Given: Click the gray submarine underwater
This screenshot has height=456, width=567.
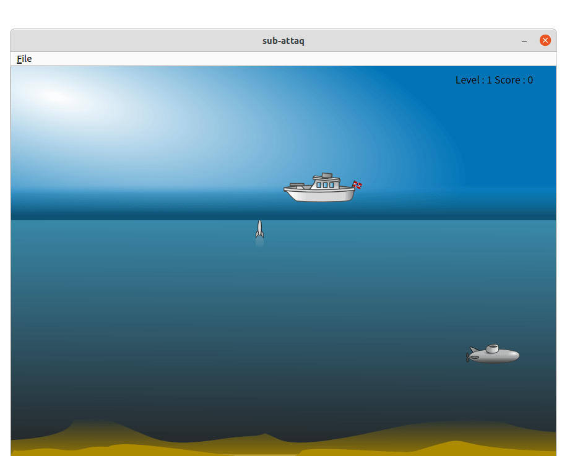Looking at the screenshot, I should (x=493, y=354).
